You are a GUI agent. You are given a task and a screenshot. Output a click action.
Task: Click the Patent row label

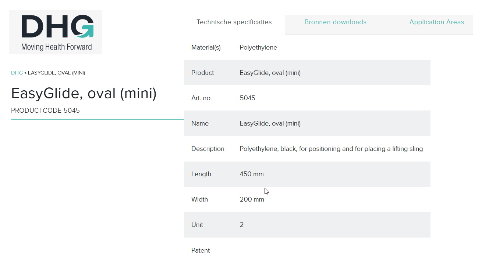pos(201,250)
